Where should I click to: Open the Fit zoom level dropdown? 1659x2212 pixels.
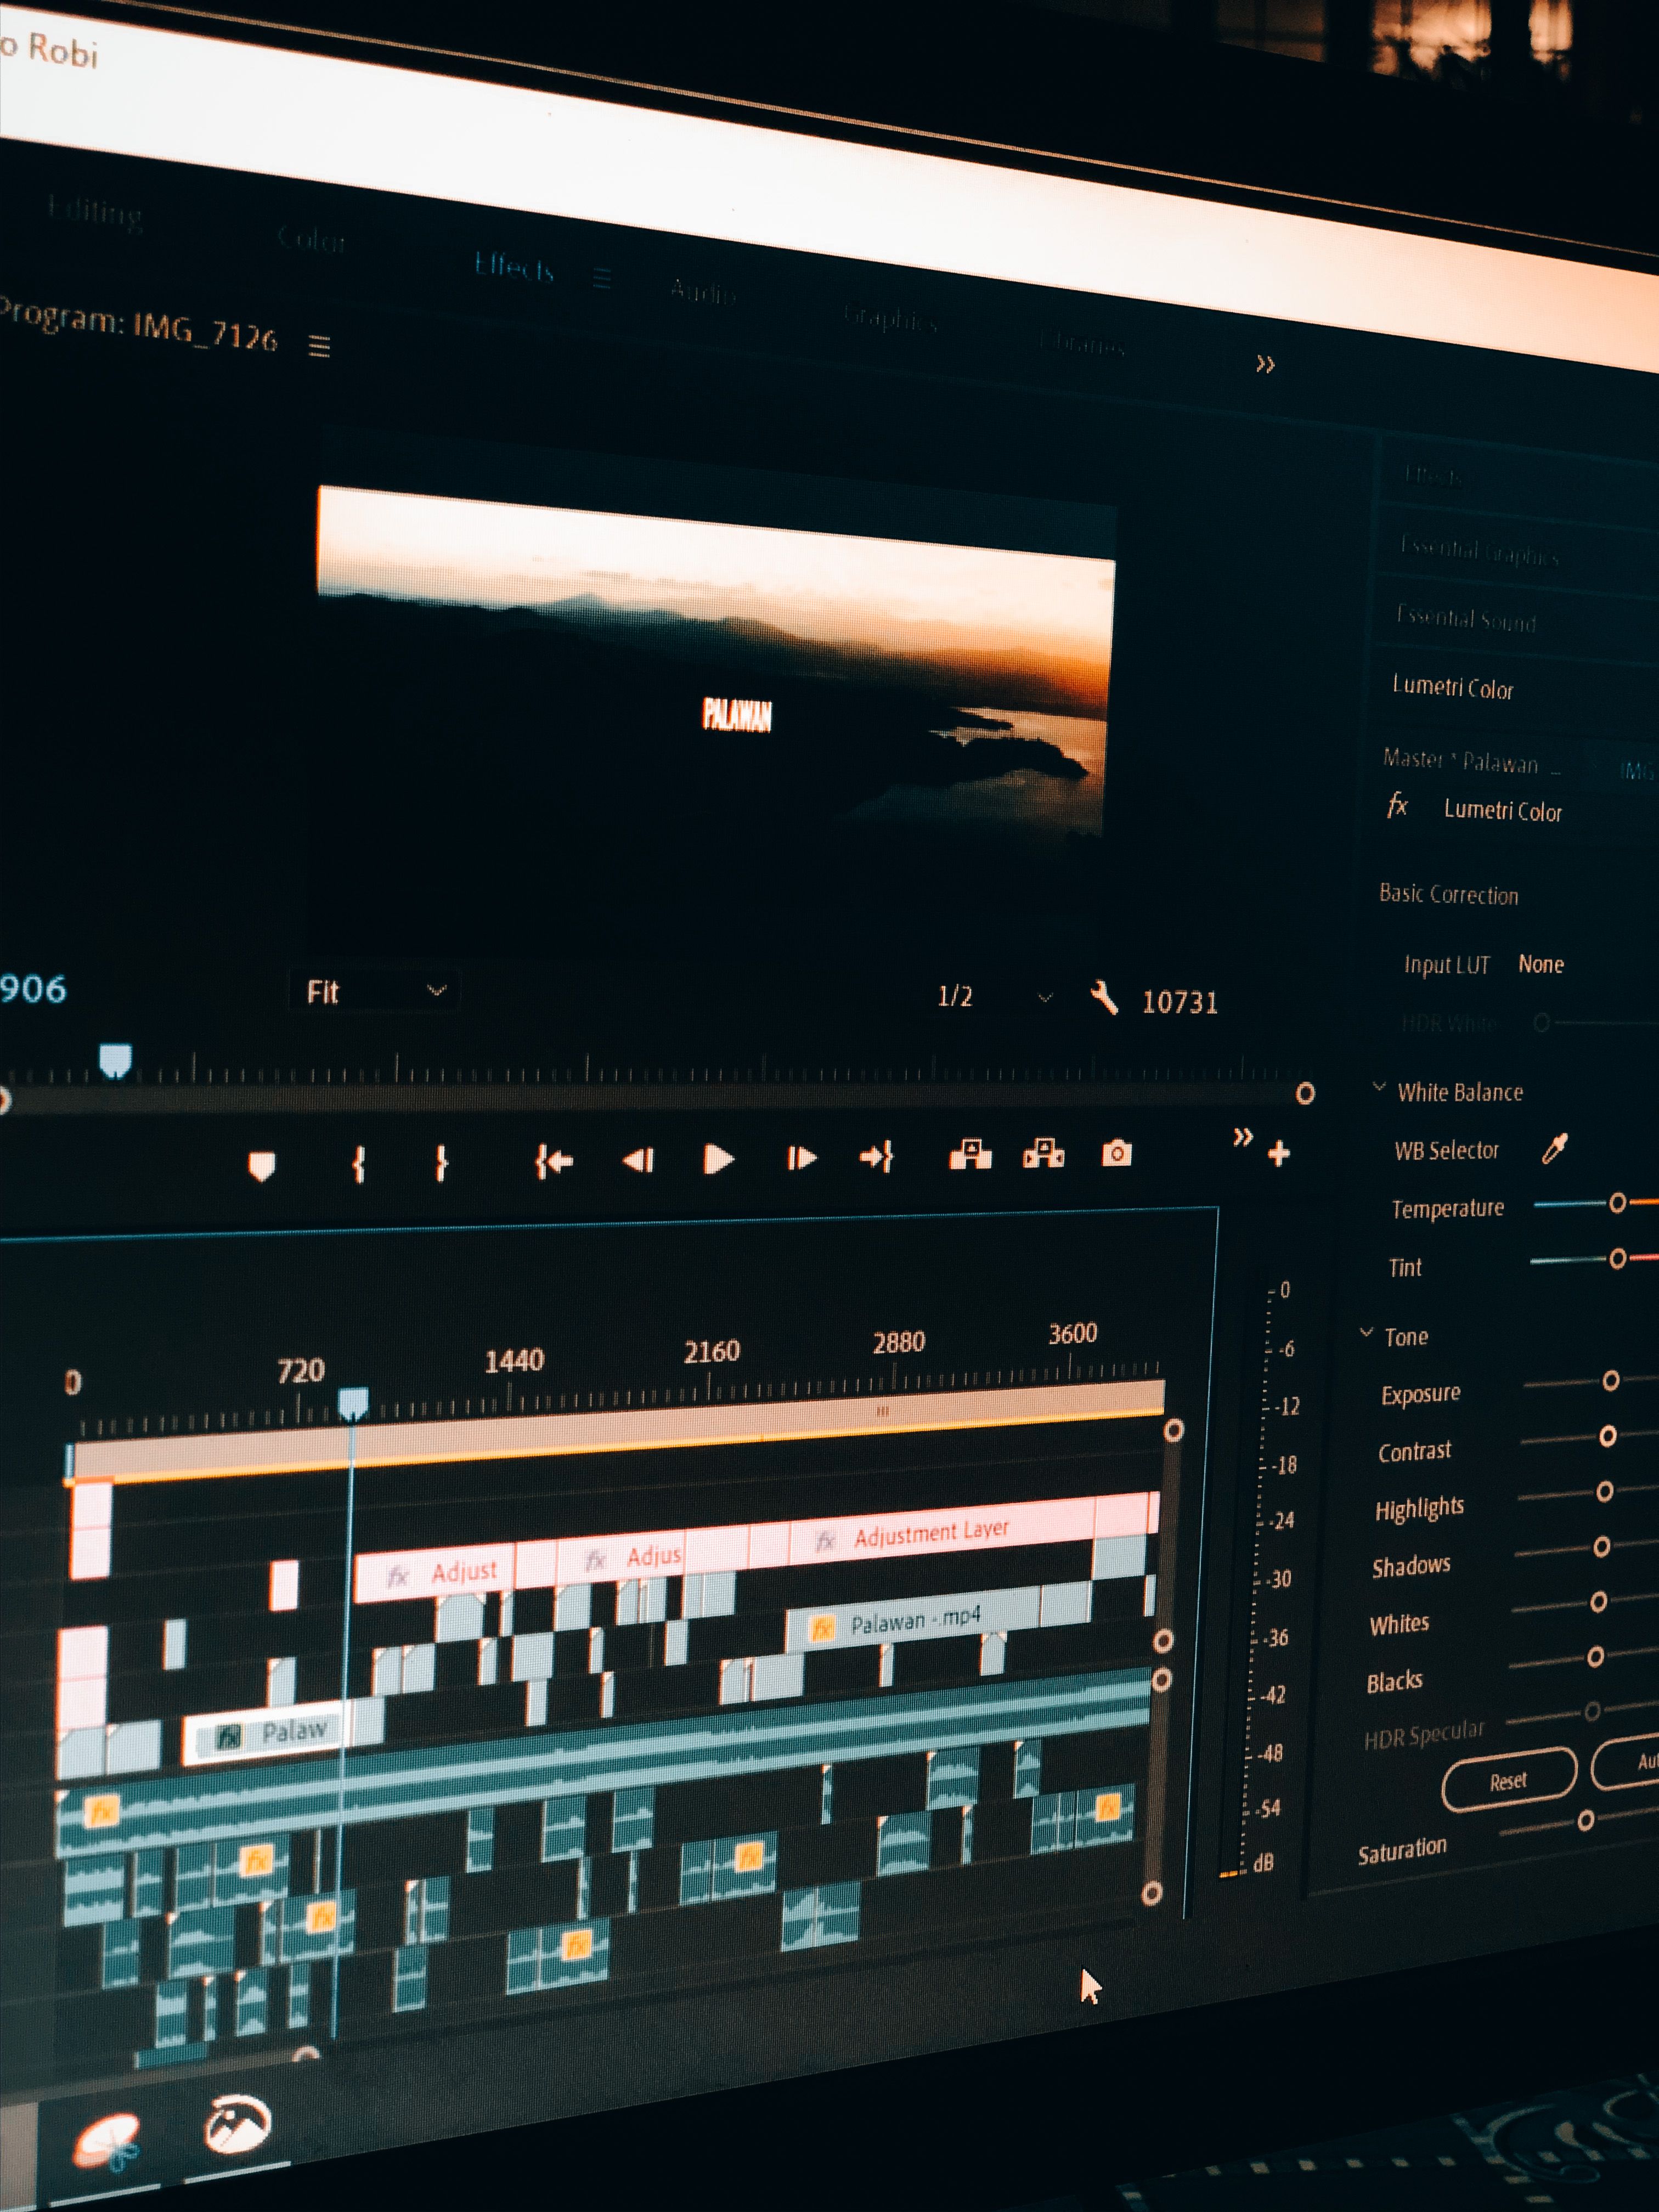coord(374,991)
